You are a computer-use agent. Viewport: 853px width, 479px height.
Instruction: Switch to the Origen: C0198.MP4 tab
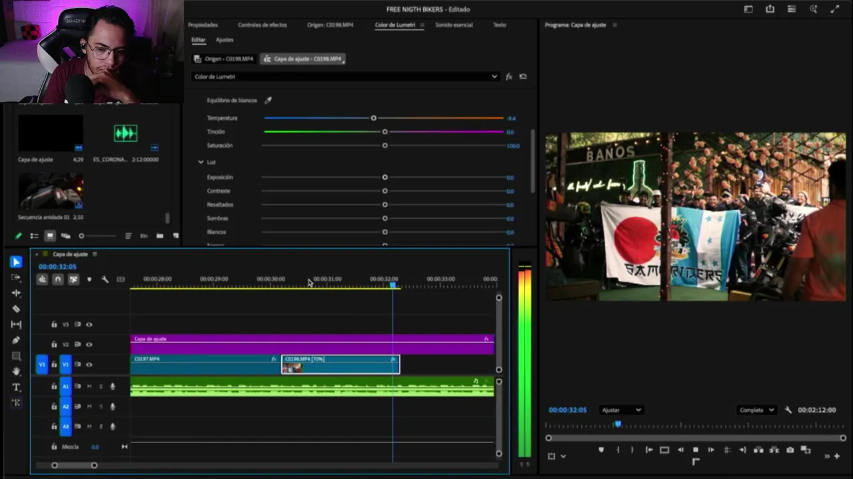click(331, 25)
